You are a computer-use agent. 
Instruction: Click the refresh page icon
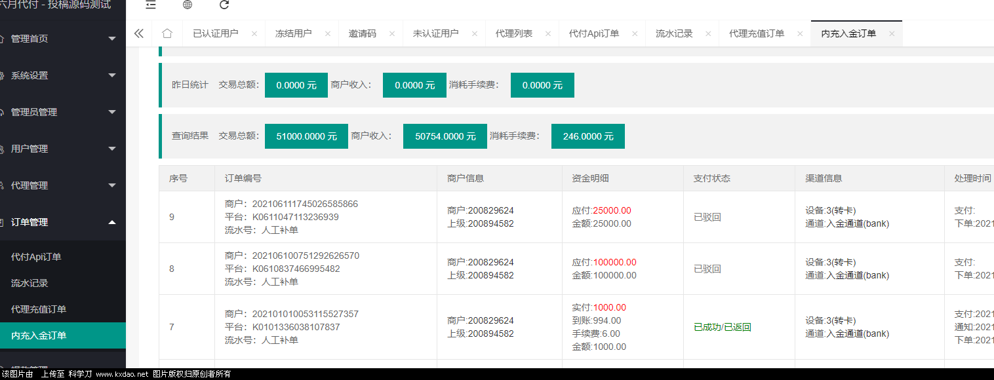point(224,5)
